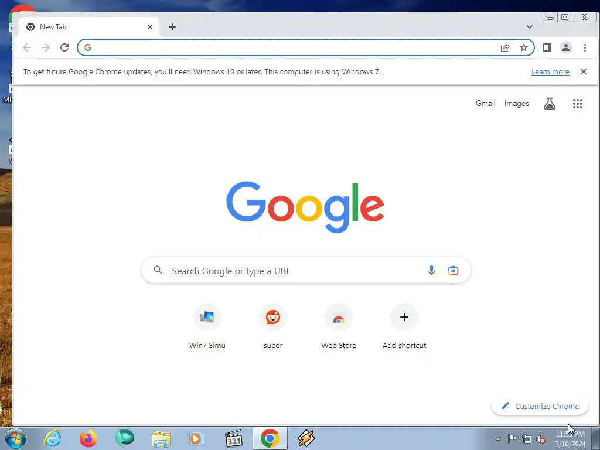Click the Search Google or type a URL box
This screenshot has width=600, height=450.
pyautogui.click(x=306, y=270)
